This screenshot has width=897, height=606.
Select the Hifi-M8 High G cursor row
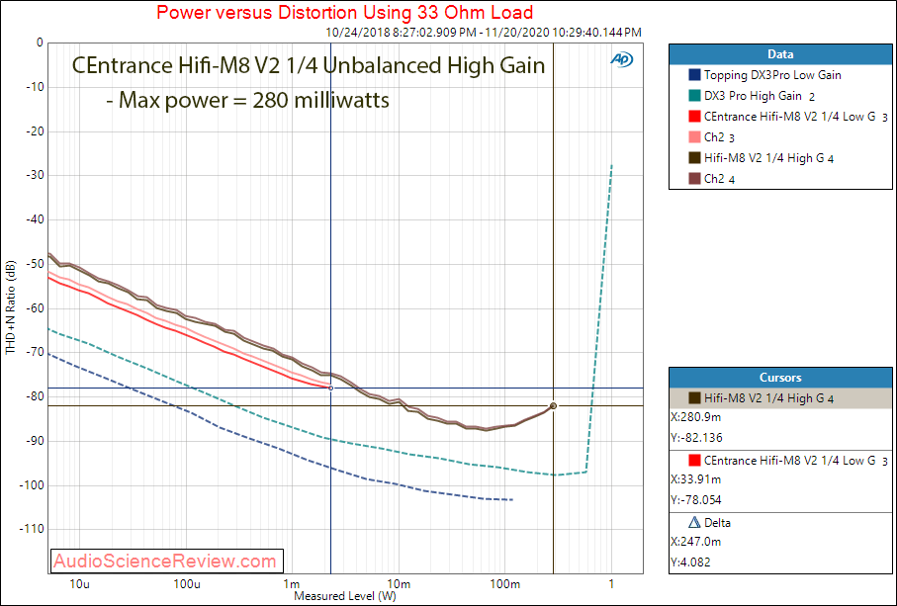(780, 398)
